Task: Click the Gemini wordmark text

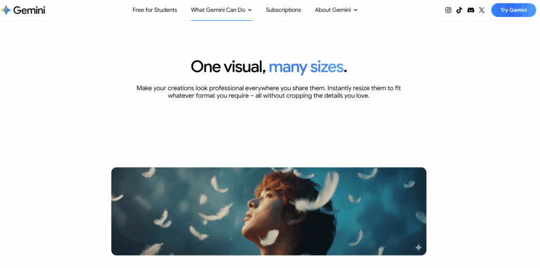Action: [x=30, y=10]
